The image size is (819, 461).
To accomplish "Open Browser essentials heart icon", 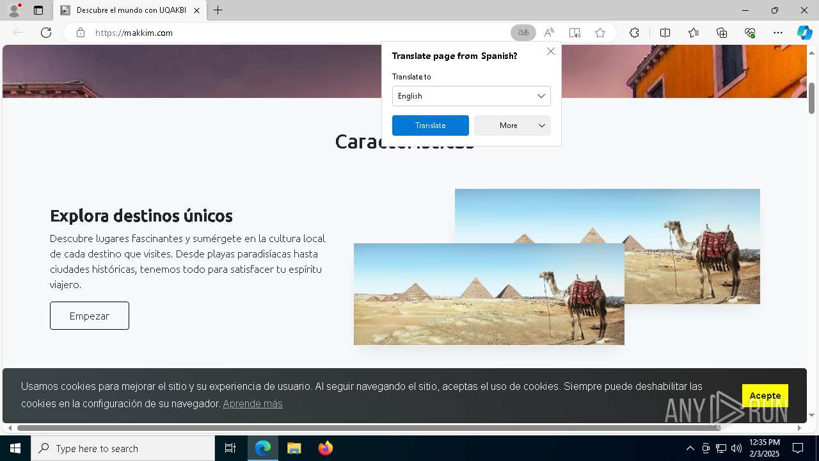I will point(750,33).
